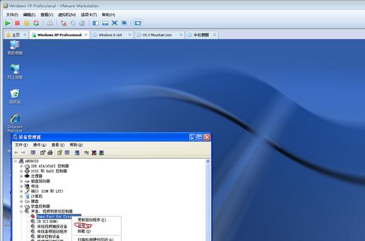Screen dimensions: 365x241
Task: Collapse sound, video and game controllers node
Action: coord(21,211)
